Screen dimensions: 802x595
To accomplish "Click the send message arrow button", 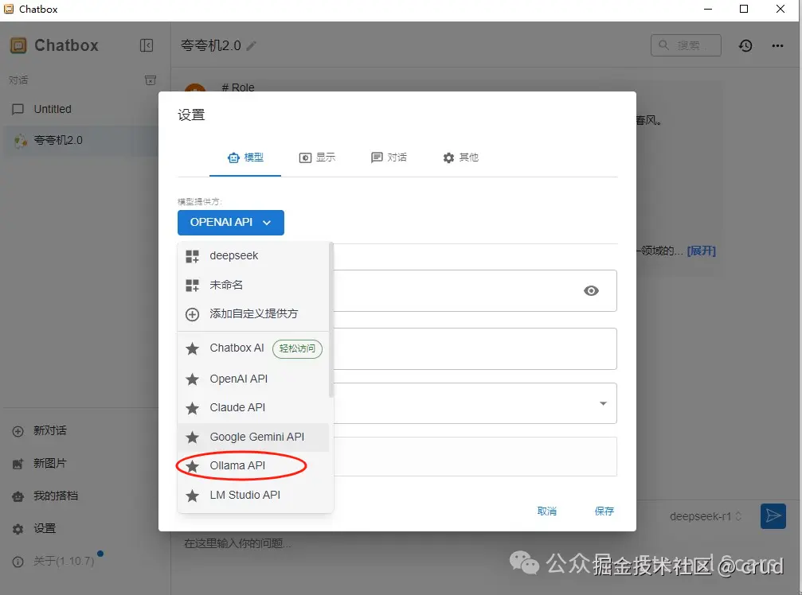I will [773, 516].
